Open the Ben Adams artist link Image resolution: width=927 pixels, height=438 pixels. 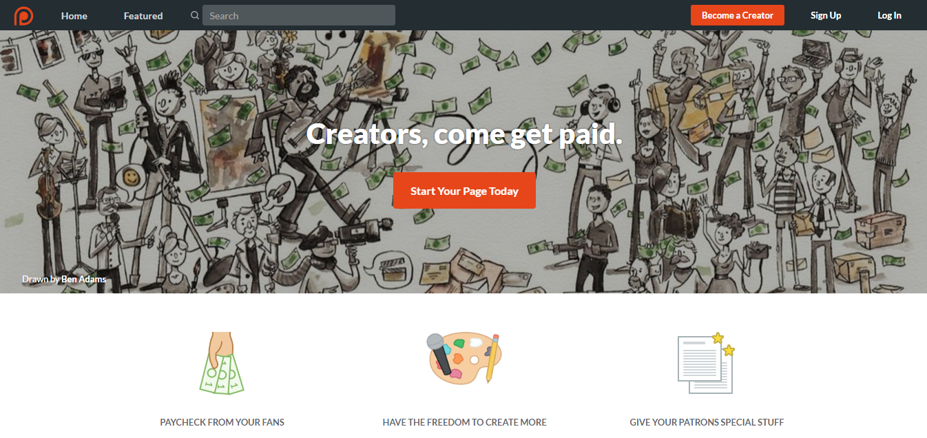tap(83, 279)
